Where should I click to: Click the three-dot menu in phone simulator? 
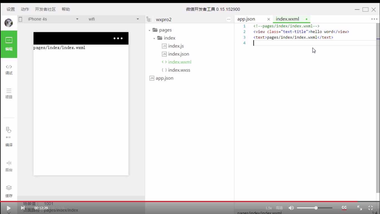(x=118, y=38)
